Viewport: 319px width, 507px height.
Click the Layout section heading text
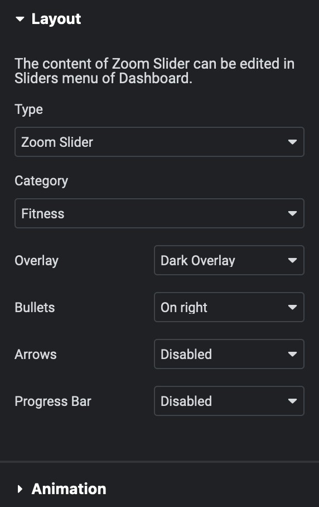click(56, 19)
